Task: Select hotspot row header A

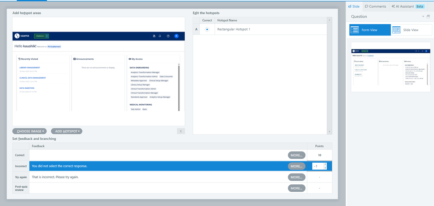Action: 196,29
